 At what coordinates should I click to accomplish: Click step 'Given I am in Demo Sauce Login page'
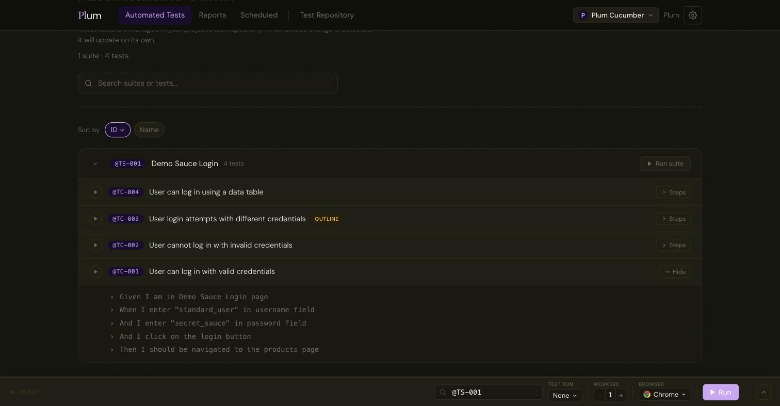(x=194, y=297)
